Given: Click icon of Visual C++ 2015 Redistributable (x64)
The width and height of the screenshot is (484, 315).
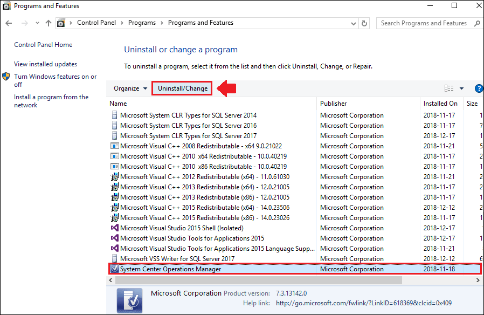Looking at the screenshot, I should (x=114, y=207).
